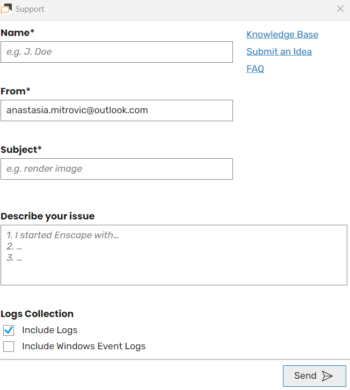Uncheck the Include Logs checkbox
Viewport: 350px width, 390px height.
[9, 330]
